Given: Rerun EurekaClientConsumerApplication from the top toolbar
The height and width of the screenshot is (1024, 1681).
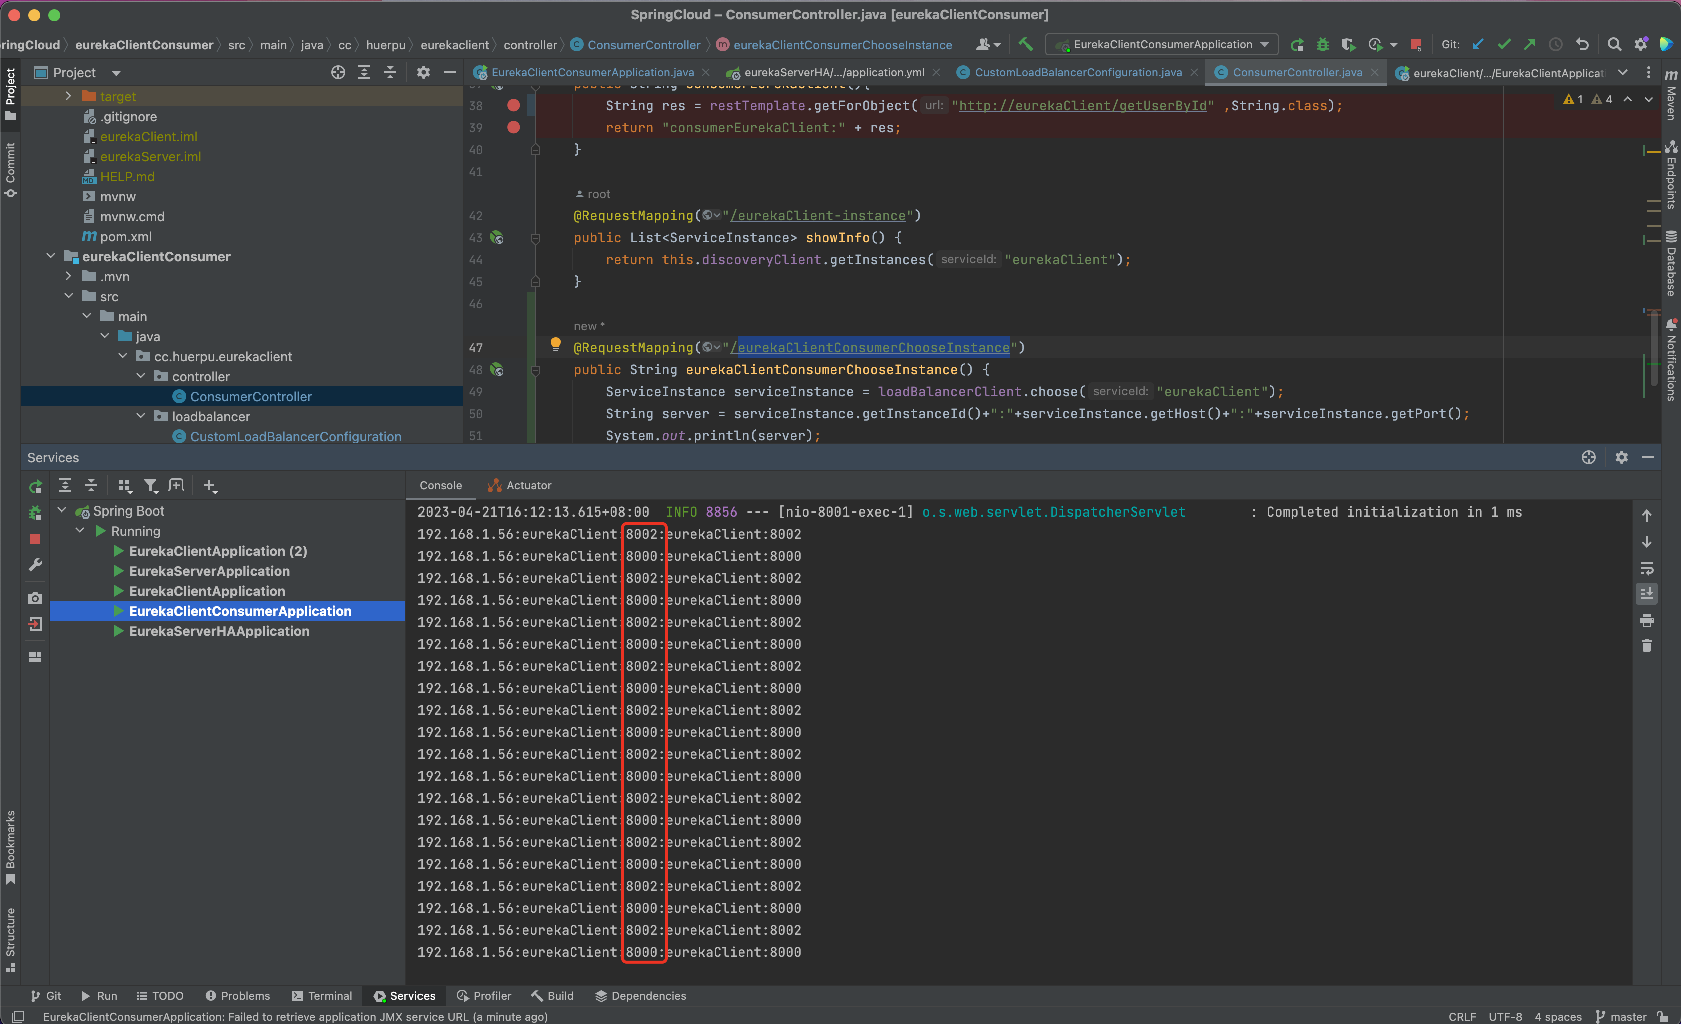Looking at the screenshot, I should pyautogui.click(x=1297, y=45).
